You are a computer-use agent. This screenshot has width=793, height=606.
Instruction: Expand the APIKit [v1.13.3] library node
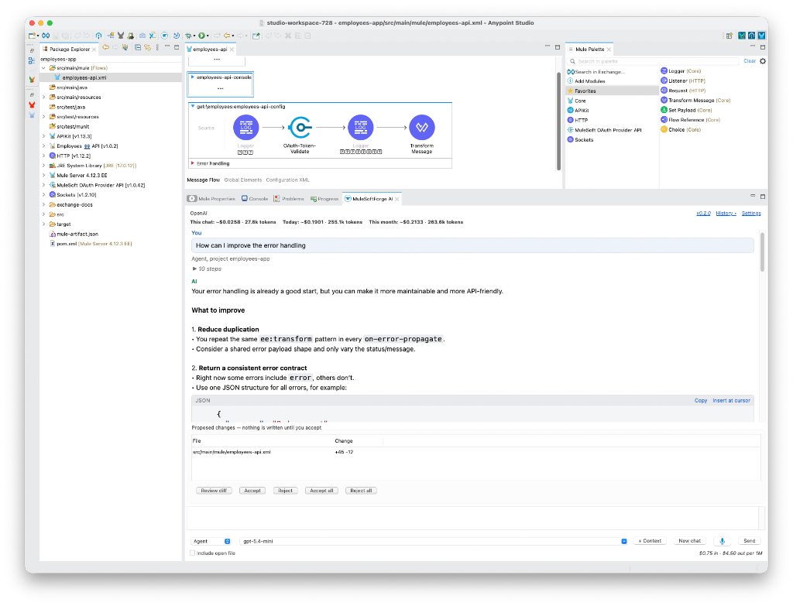click(43, 136)
